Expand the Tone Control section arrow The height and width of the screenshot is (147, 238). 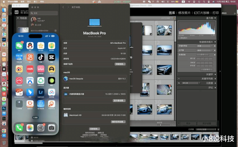tap(214, 55)
